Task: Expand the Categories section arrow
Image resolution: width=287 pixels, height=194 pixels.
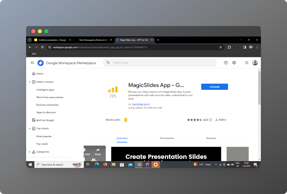Action: point(29,152)
